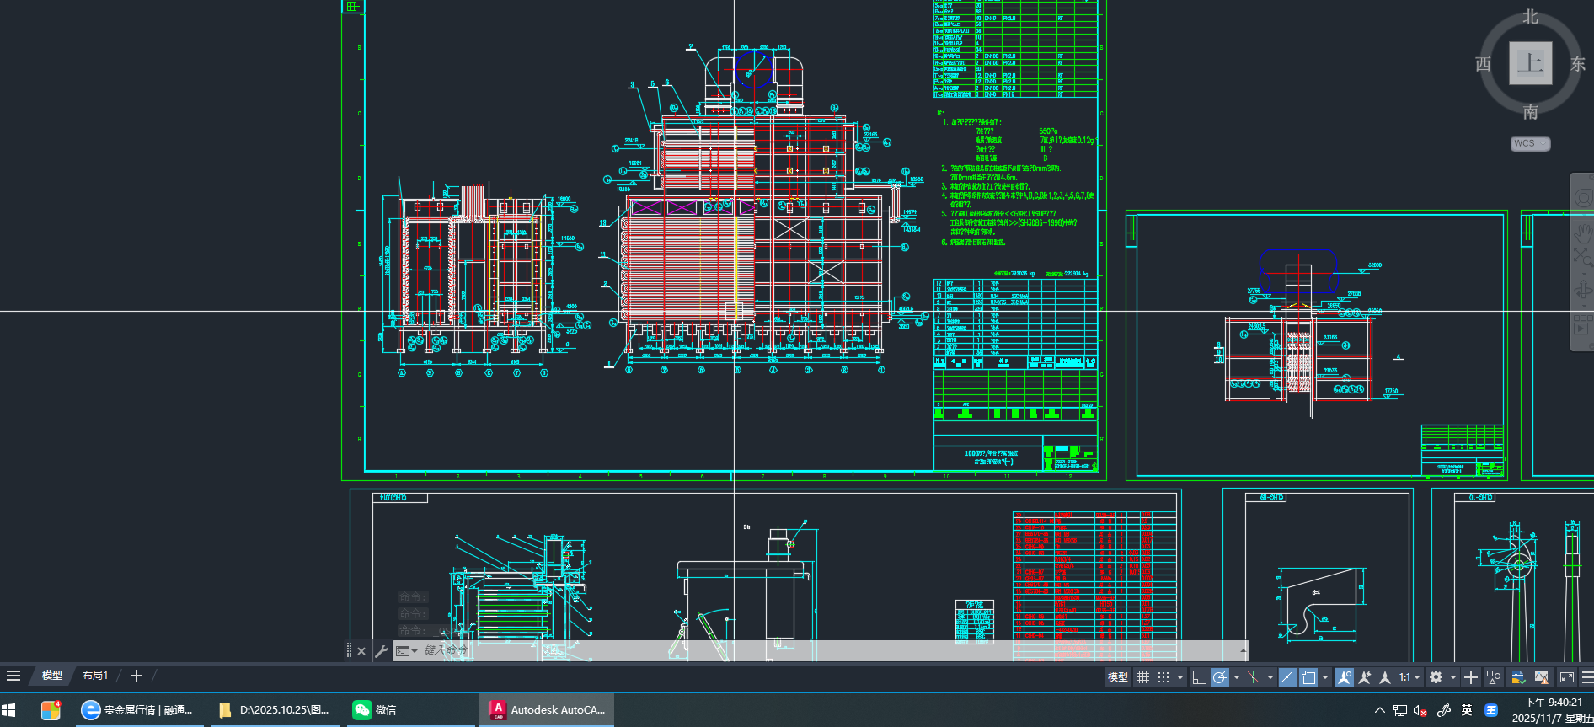Toggle isometric drafting icon
Screen dimensions: 1594x727
pyautogui.click(x=1253, y=677)
